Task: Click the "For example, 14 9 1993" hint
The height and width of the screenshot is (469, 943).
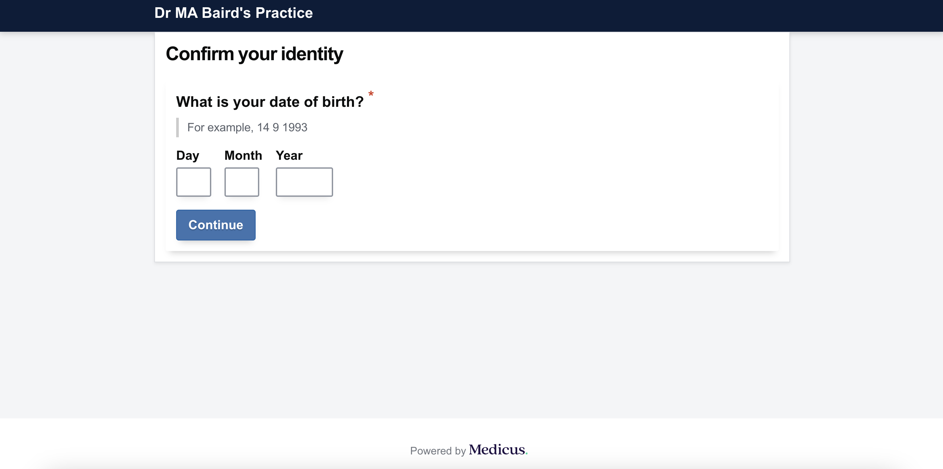Action: (x=247, y=127)
